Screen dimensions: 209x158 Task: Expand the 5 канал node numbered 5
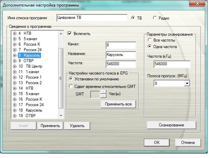[x=14, y=39]
